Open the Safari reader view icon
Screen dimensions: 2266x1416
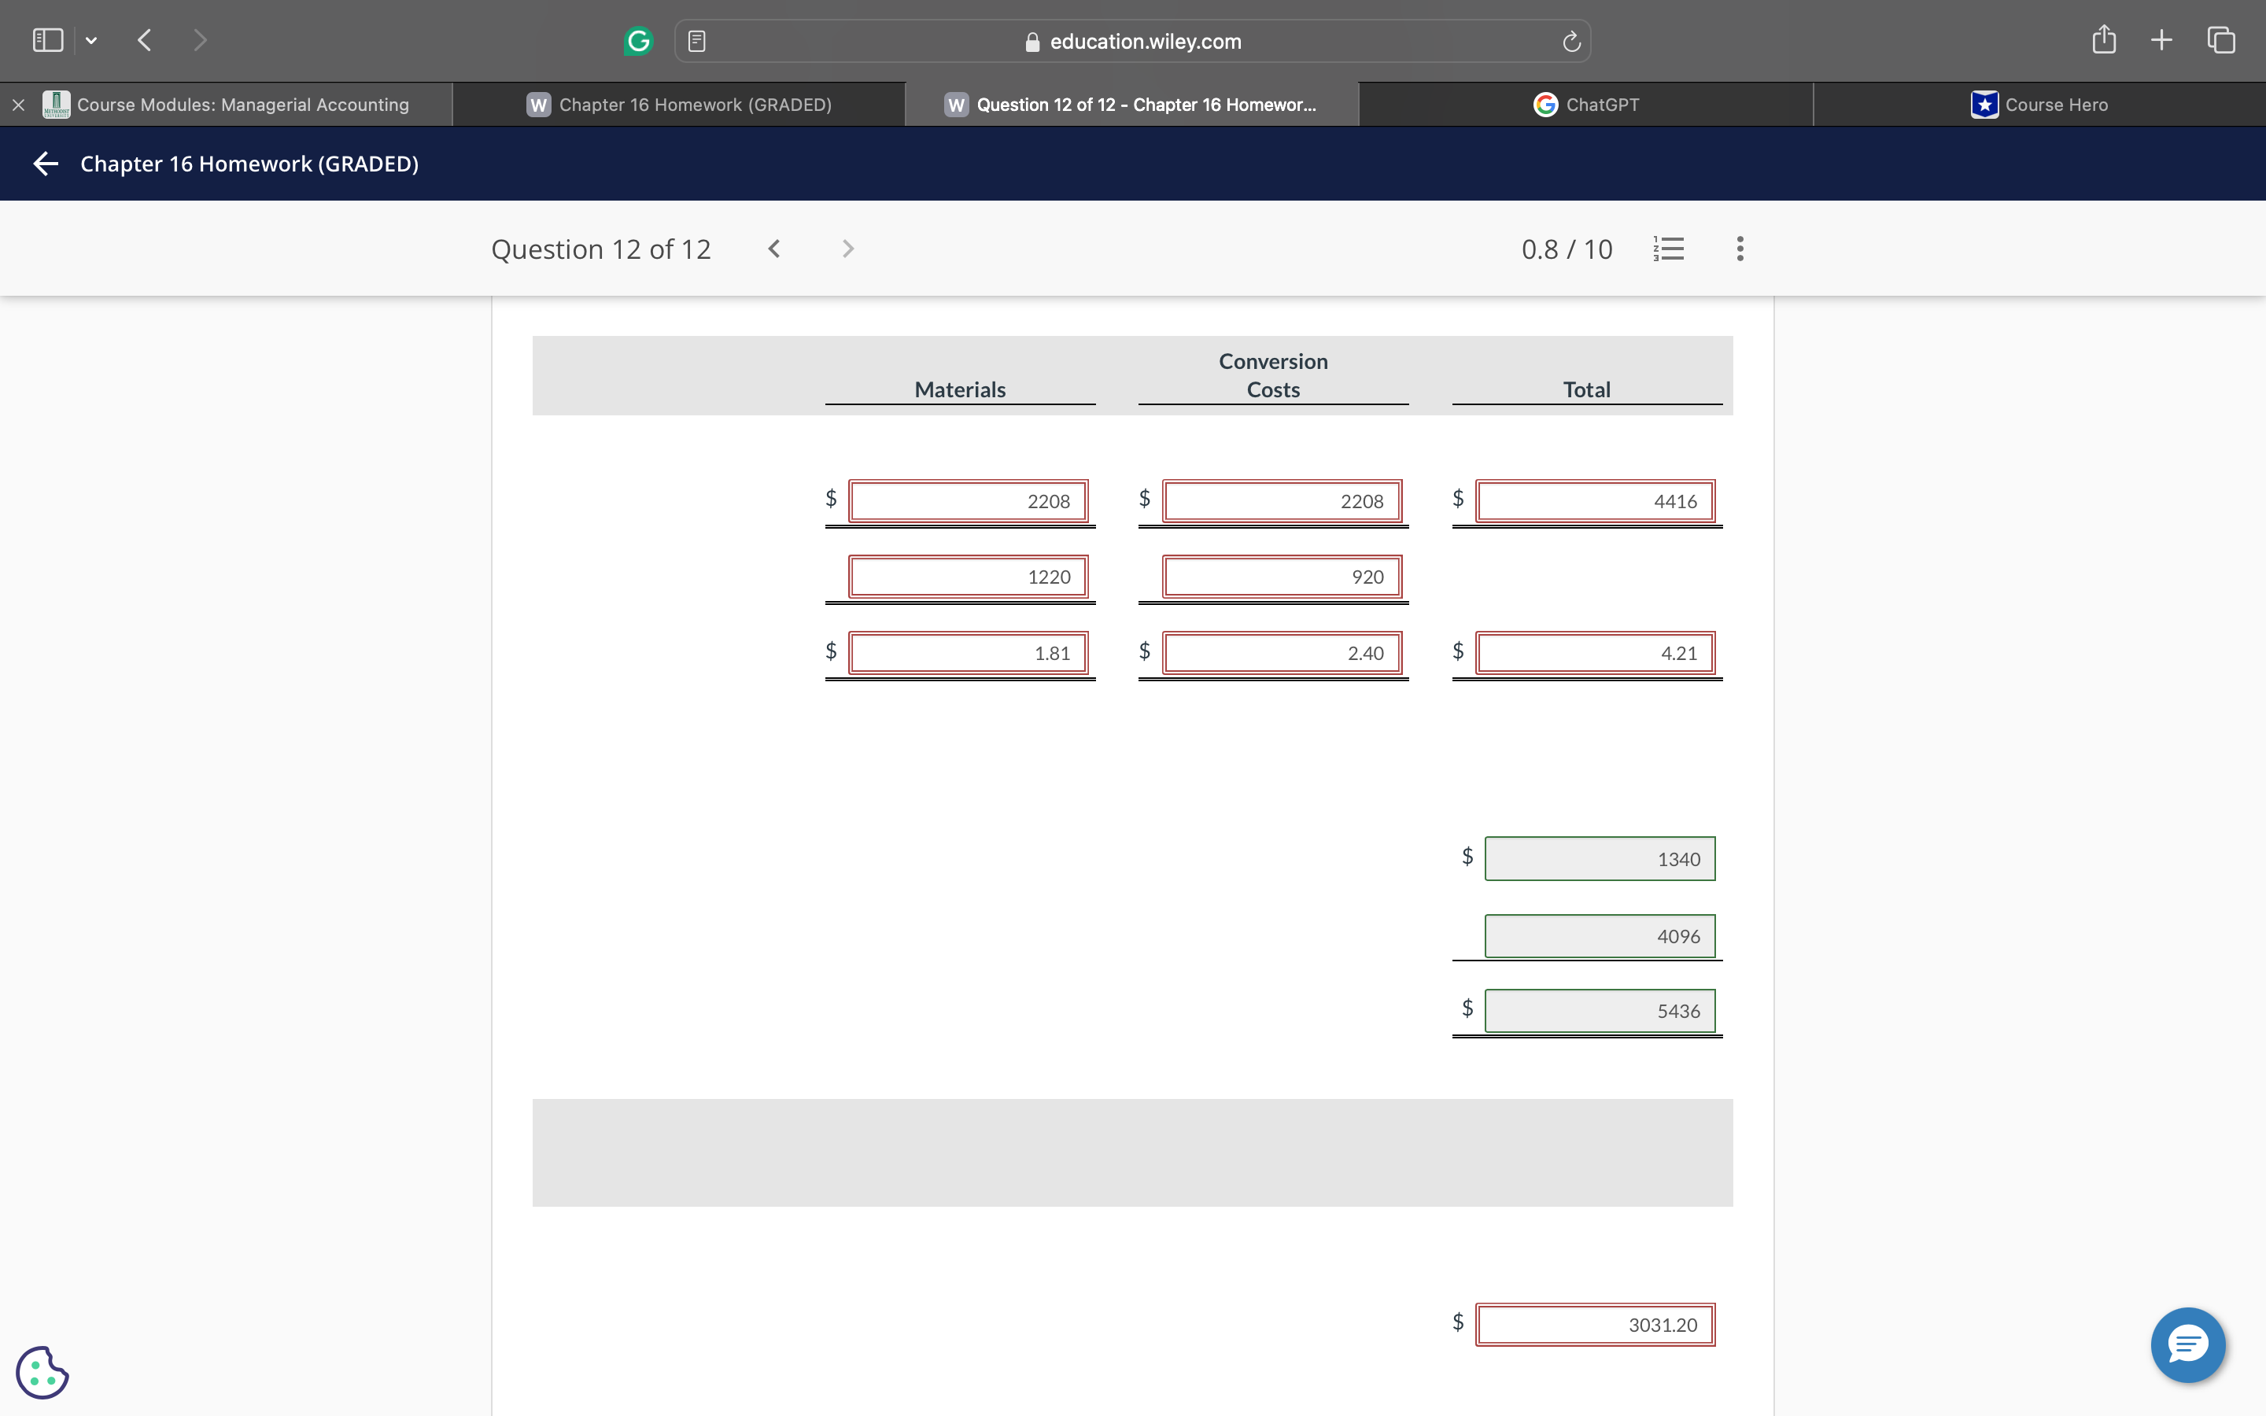(x=696, y=41)
